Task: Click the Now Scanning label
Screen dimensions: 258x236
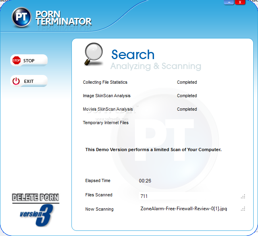Action: (99, 209)
